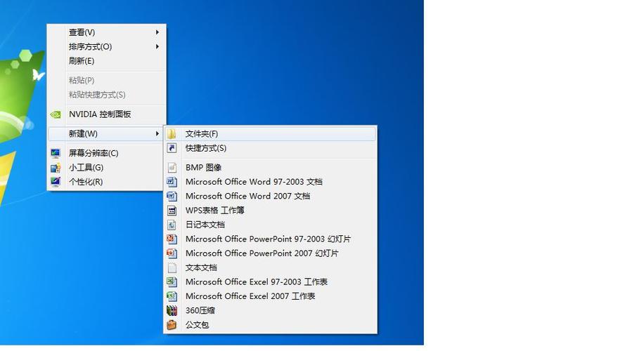625x351 pixels.
Task: Click the PowerPoint 2007 幻灯片 icon
Action: (x=172, y=253)
